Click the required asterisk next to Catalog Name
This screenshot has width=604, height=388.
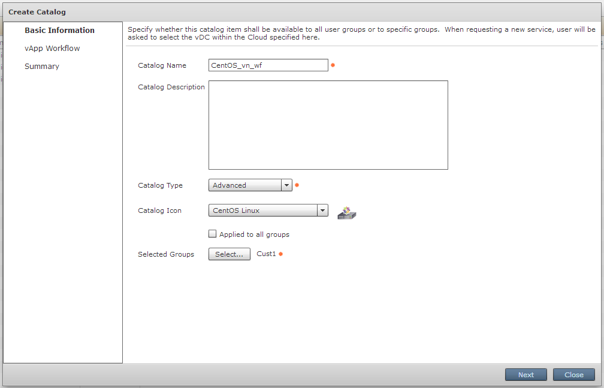click(x=333, y=65)
